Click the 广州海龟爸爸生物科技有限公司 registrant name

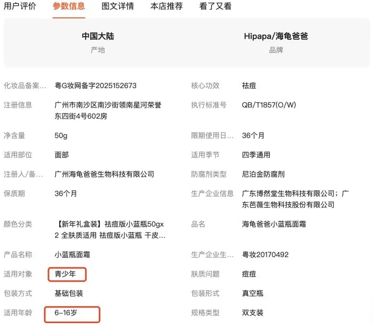click(104, 174)
